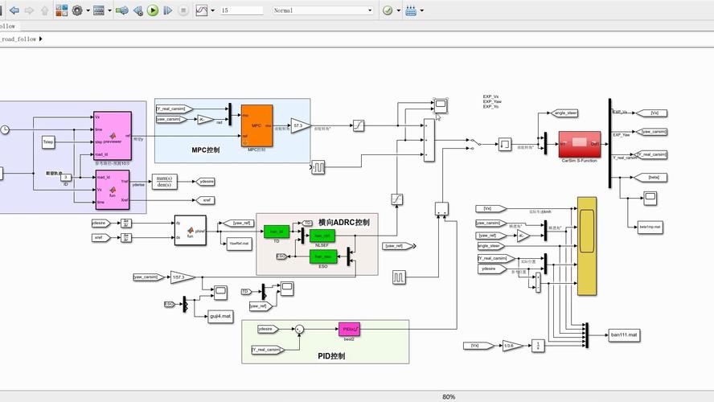Open the simulation mode Normal dropdown
Screen dimensions: 714x402
click(x=322, y=10)
